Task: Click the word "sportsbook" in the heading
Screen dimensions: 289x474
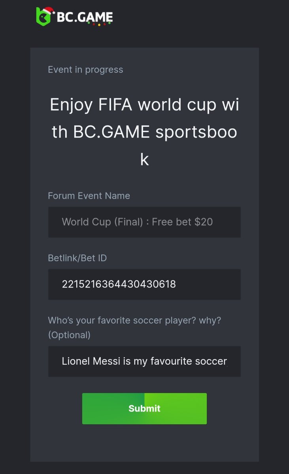Action: [x=196, y=133]
